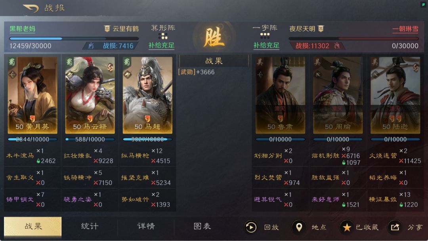Open the 地点 location pin icon
Screen dimensions: 428x241
(299, 227)
